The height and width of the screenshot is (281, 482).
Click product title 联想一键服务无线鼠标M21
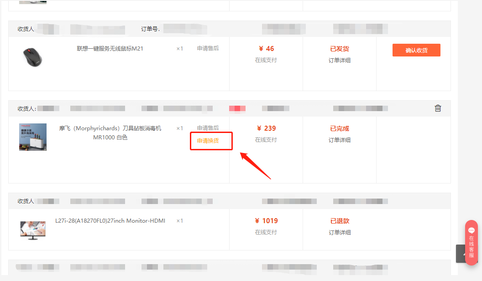pyautogui.click(x=110, y=48)
